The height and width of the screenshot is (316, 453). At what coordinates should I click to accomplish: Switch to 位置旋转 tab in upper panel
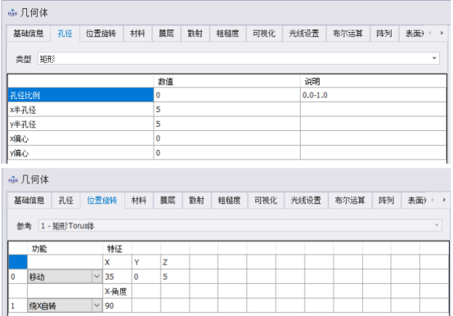[x=101, y=34]
